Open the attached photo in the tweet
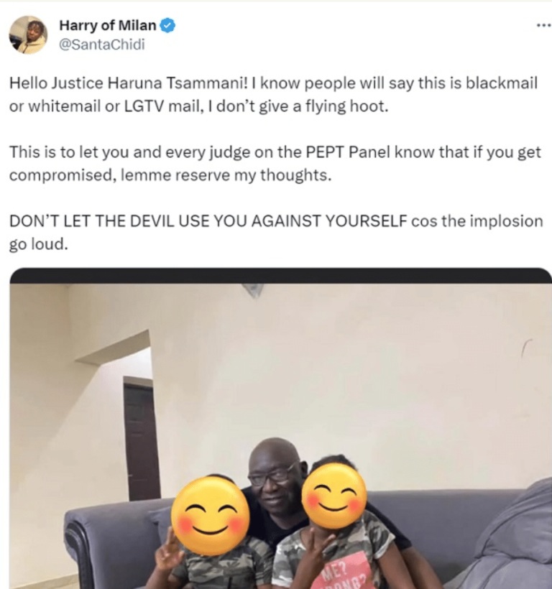 tap(281, 428)
